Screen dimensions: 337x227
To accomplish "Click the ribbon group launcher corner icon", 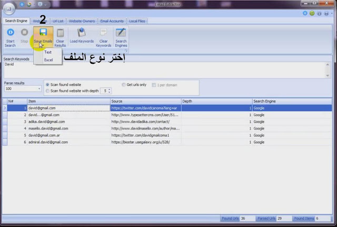I will coord(126,51).
